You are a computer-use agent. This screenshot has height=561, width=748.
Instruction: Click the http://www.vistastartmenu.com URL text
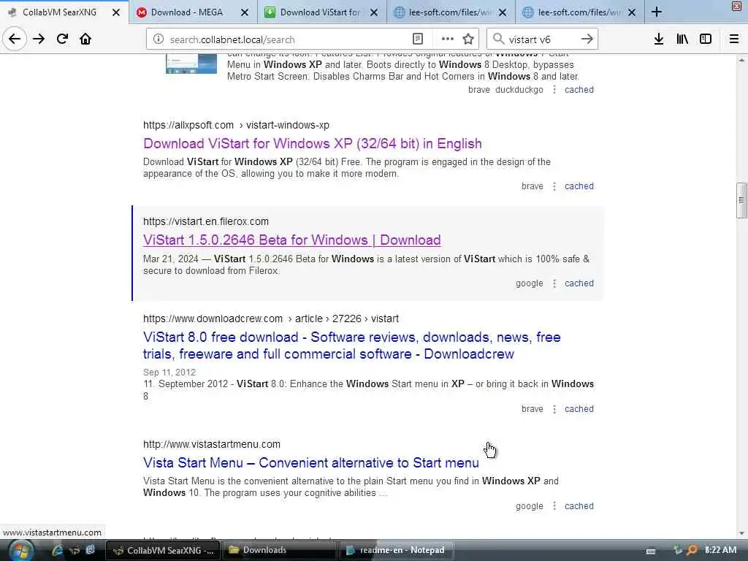212,444
